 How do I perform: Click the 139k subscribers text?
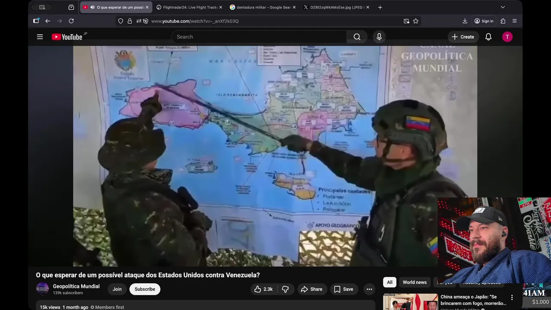68,293
